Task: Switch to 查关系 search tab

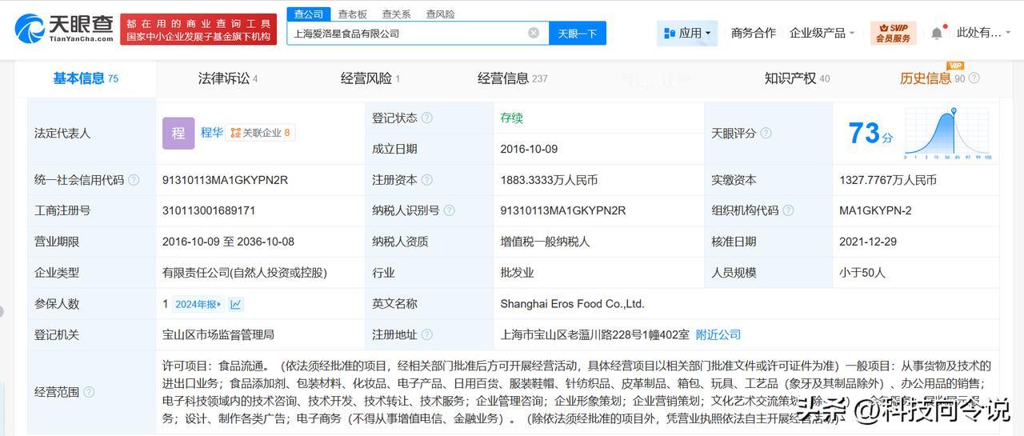Action: click(396, 14)
